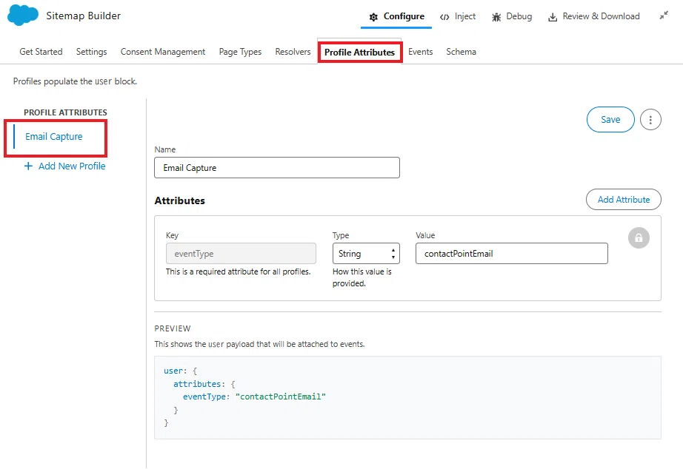Open the Events tab

coord(420,52)
